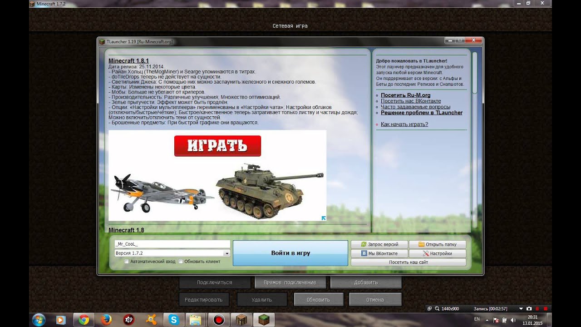581x327 pixels.
Task: Click the Войти в игру button
Action: 290,253
